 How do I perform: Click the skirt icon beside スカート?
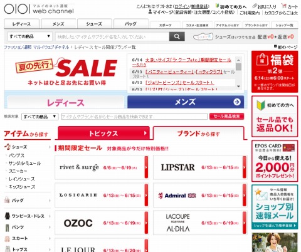(x=8, y=238)
